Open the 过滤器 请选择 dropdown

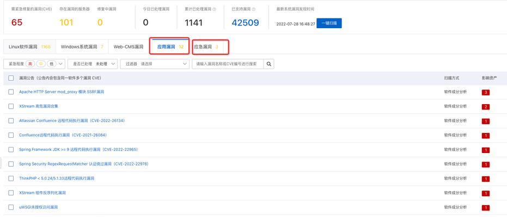(155, 64)
